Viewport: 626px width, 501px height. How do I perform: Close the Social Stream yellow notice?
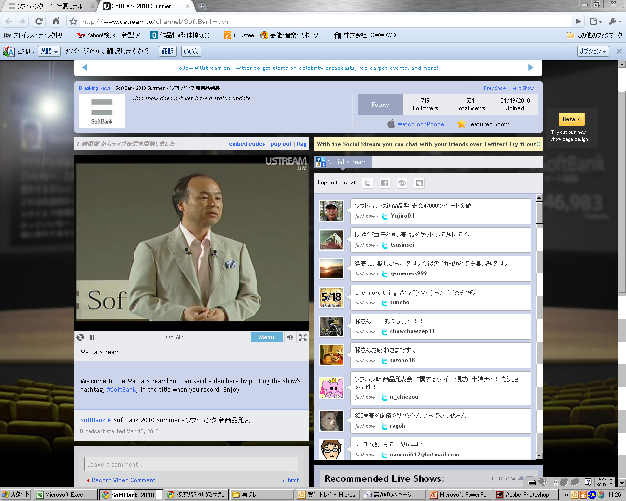point(539,144)
